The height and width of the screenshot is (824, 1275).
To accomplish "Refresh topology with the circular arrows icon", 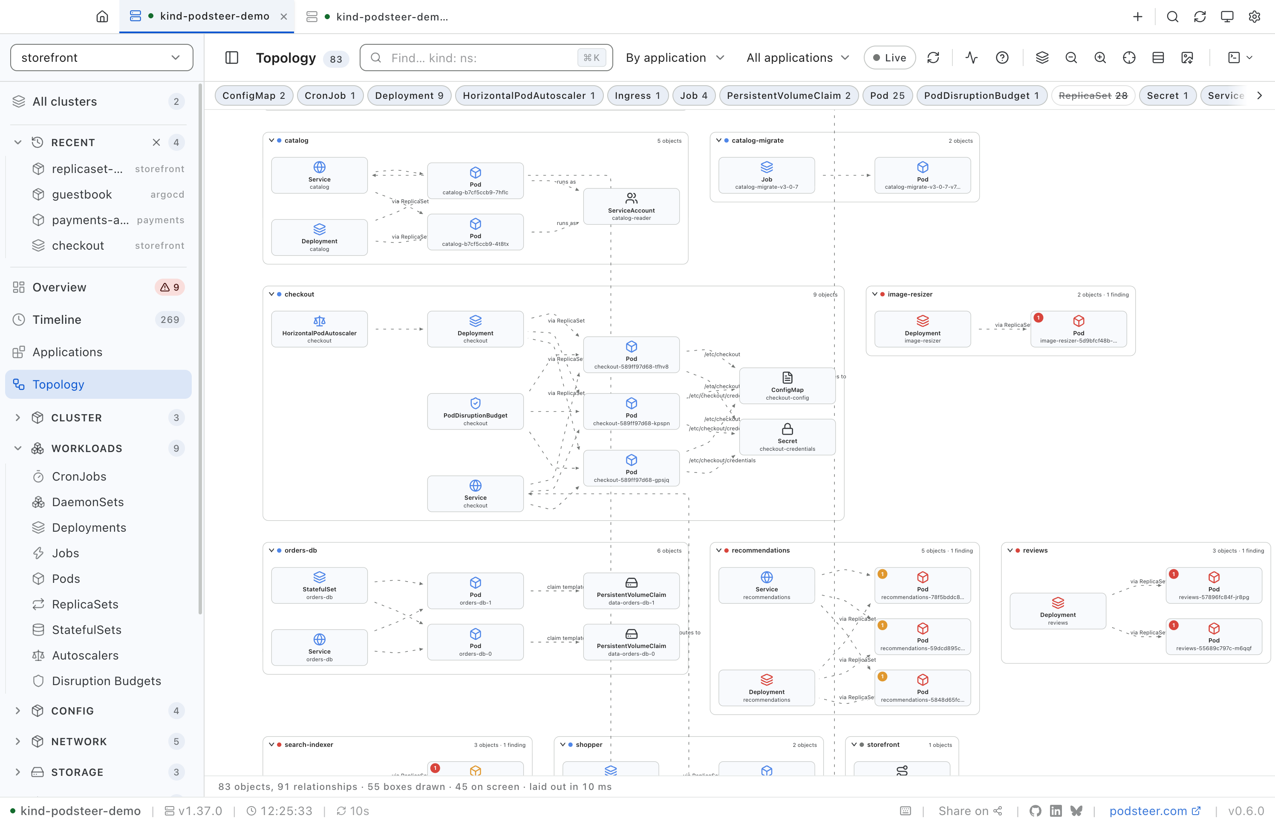I will (x=933, y=58).
